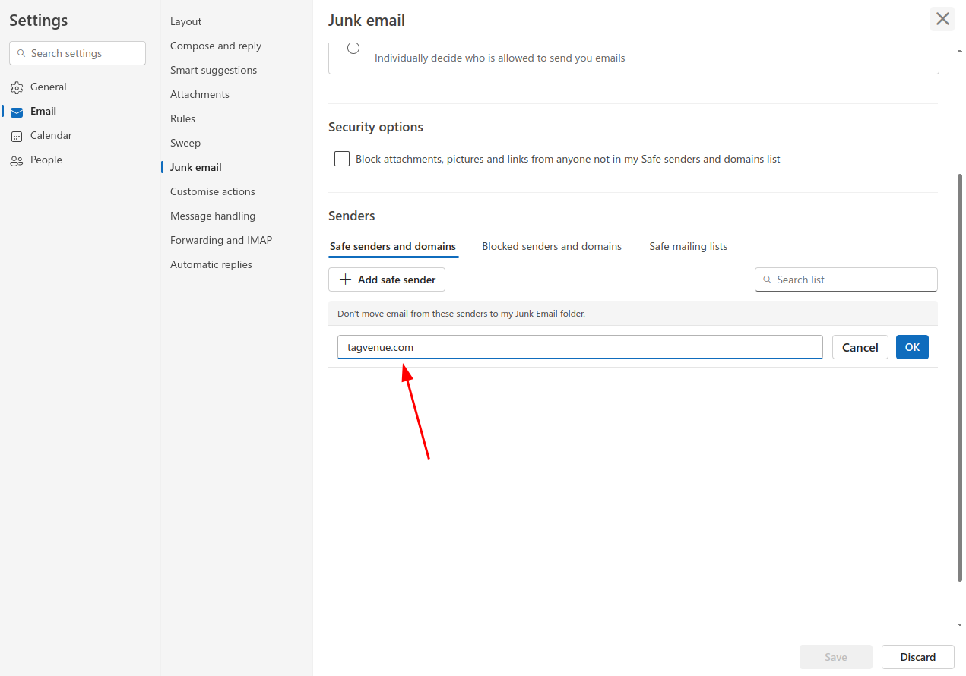The image size is (966, 676).
Task: Click the plus icon on Add safe sender
Action: 345,280
